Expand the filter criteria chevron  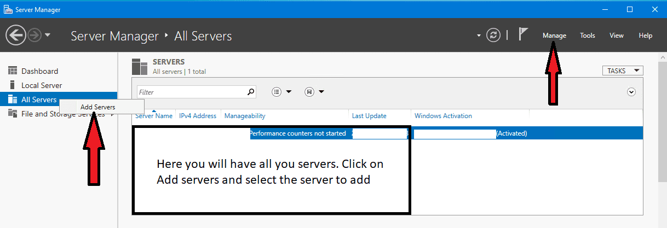[631, 92]
